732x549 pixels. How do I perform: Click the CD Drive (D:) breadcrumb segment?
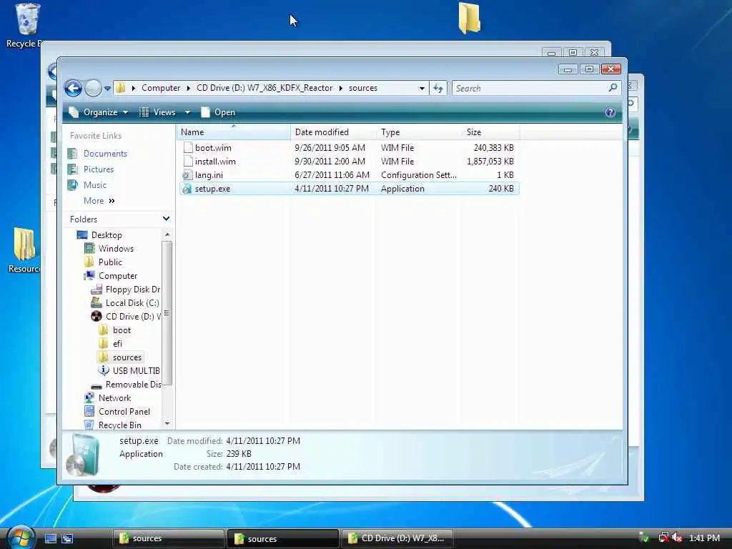tap(264, 88)
